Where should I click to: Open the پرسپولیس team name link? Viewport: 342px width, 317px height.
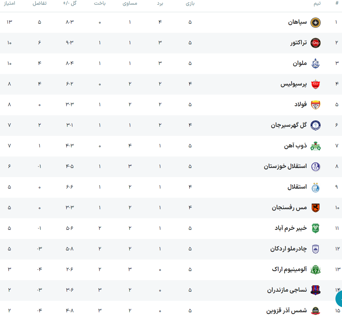coord(294,84)
